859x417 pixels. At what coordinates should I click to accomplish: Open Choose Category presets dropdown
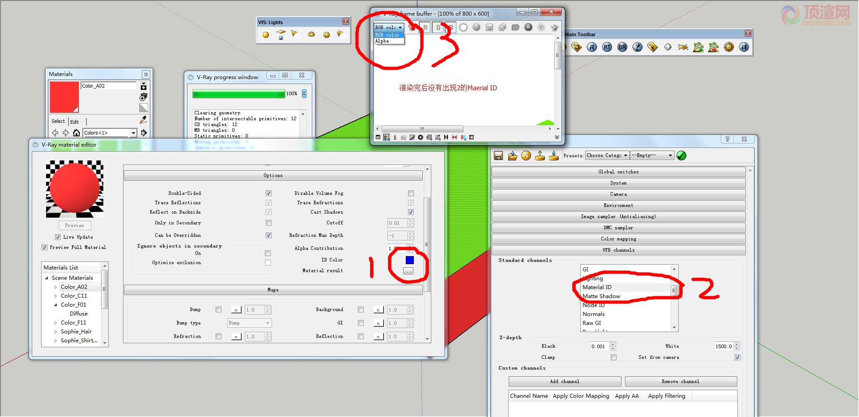click(x=607, y=156)
